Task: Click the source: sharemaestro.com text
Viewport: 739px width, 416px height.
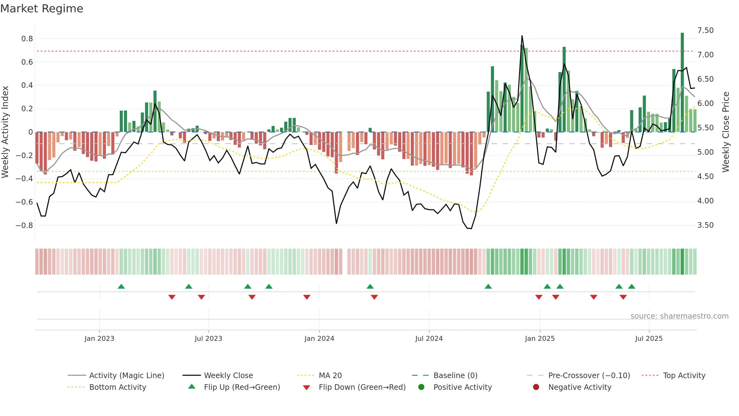Action: (x=680, y=316)
